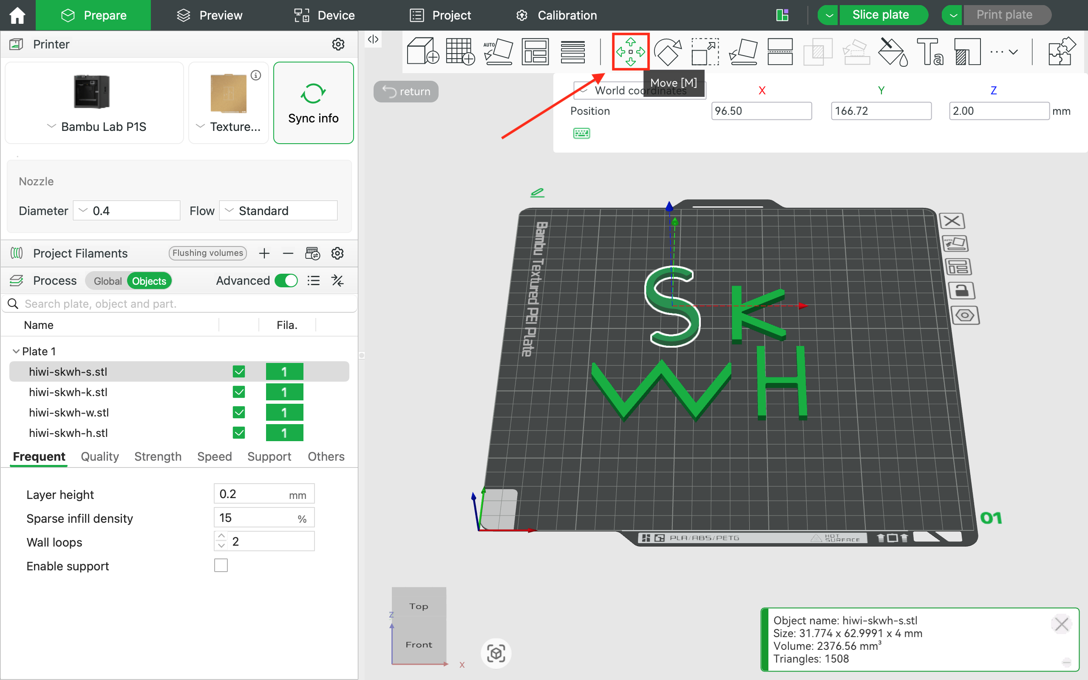Switch to the Preview tab
The height and width of the screenshot is (680, 1088).
210,15
